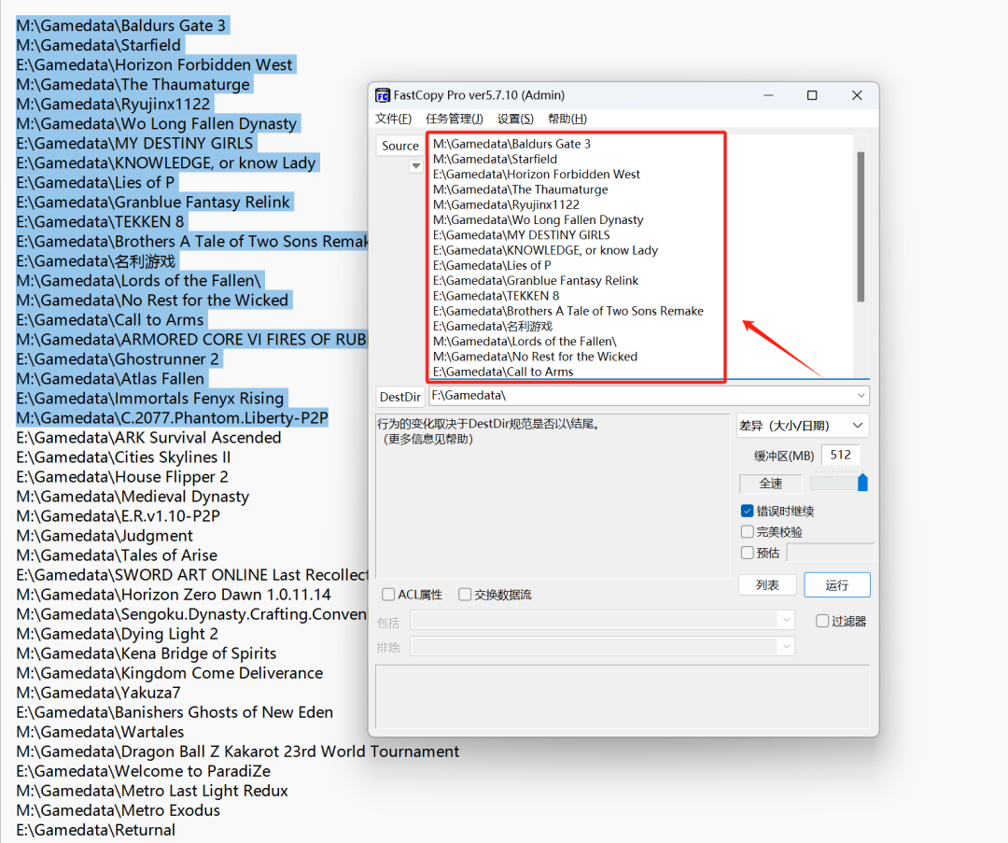Click the Source list vertical scrollbar
The width and height of the screenshot is (1008, 843).
point(861,226)
